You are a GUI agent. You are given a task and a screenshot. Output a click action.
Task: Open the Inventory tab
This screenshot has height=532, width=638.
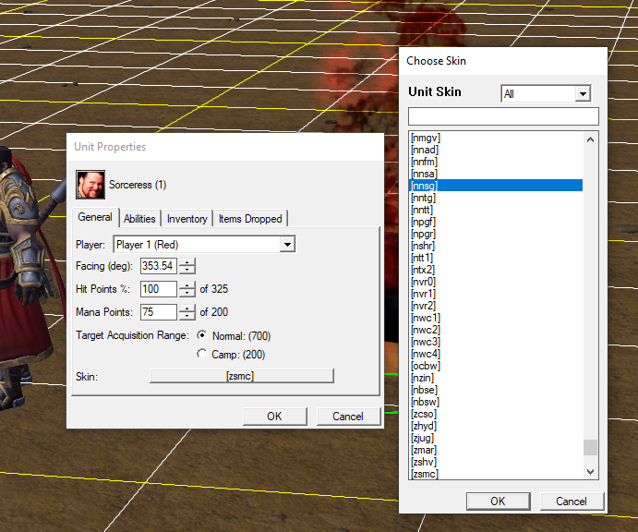click(187, 219)
